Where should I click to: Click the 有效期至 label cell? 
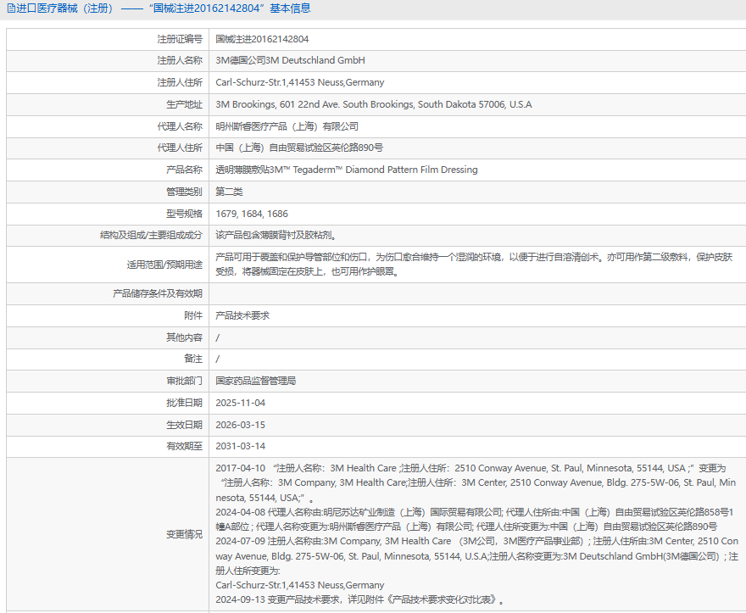pos(108,446)
